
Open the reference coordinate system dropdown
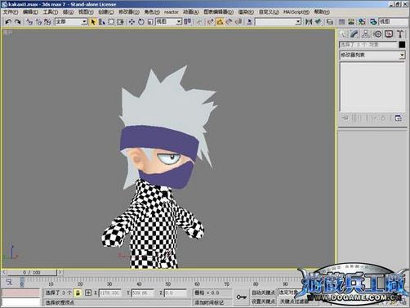point(168,21)
